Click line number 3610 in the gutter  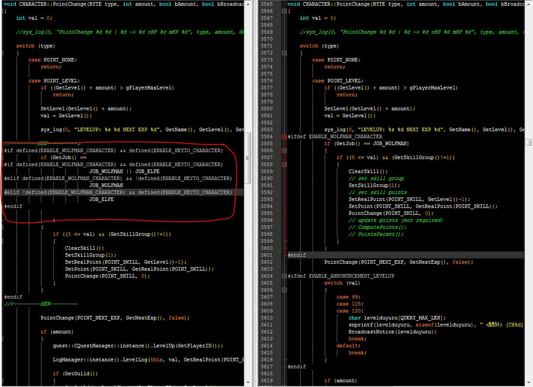(267, 318)
